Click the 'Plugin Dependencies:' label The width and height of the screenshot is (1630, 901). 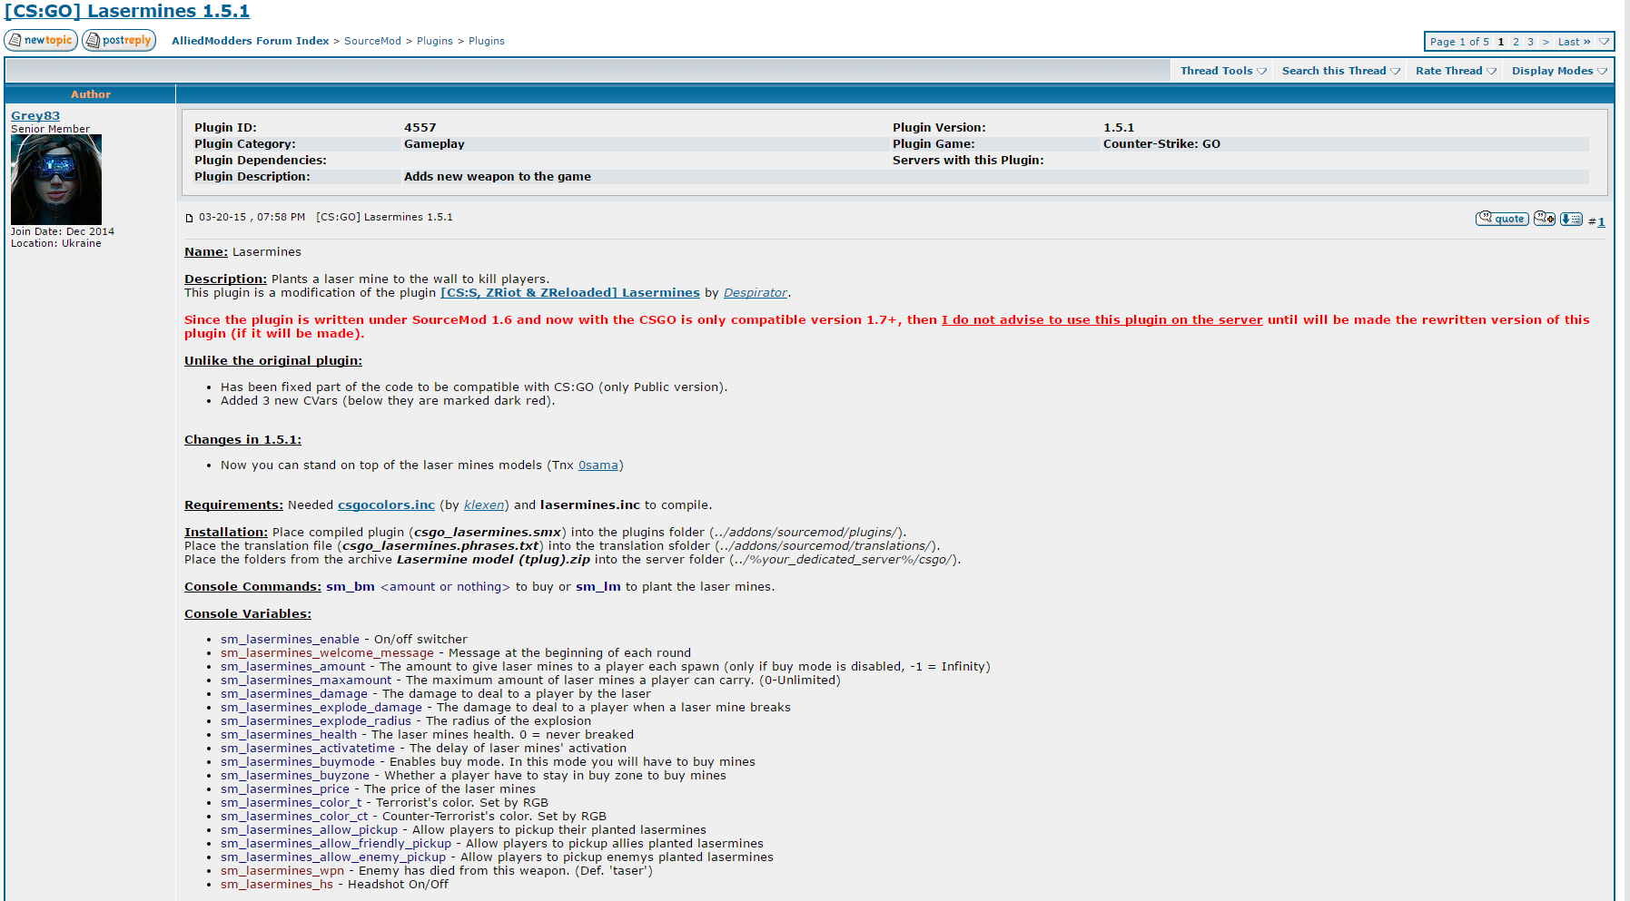click(261, 161)
